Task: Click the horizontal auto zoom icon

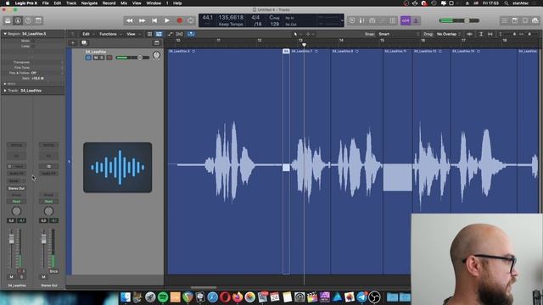Action: 490,34
